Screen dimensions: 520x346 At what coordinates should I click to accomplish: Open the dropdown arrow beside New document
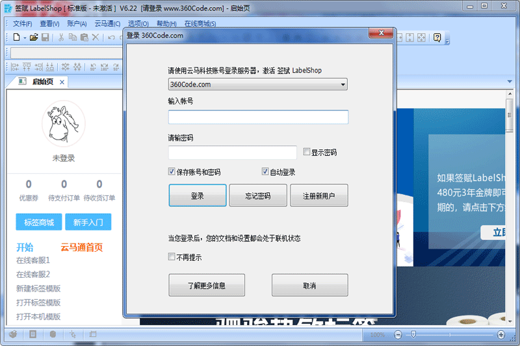(25, 38)
